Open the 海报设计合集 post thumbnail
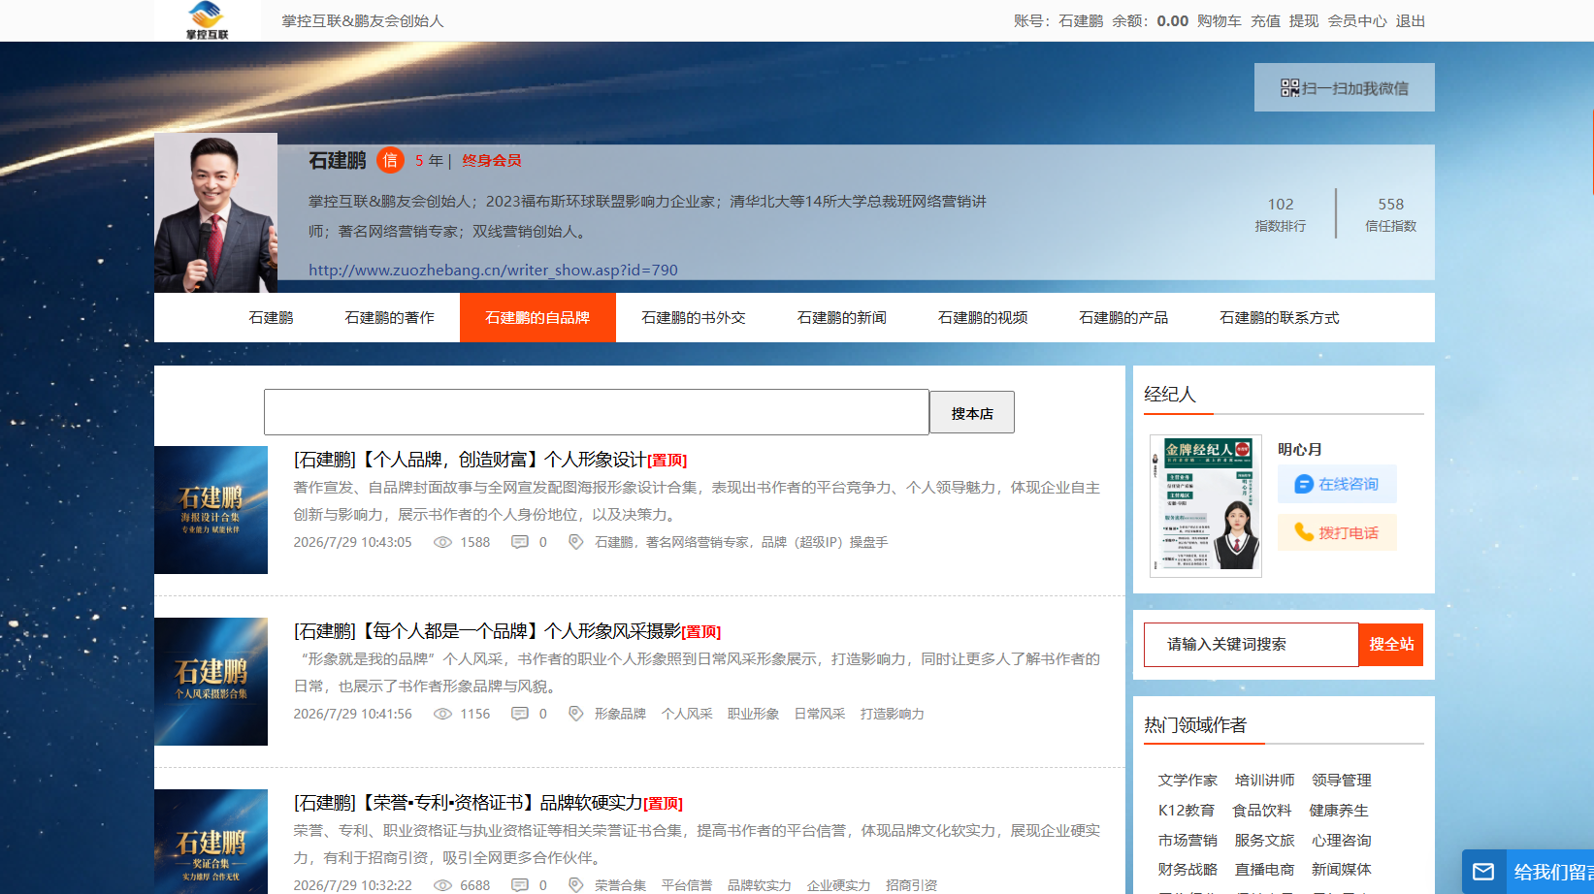The image size is (1594, 894). coord(211,510)
